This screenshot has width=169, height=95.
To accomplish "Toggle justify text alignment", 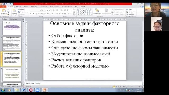I will click(x=65, y=14).
